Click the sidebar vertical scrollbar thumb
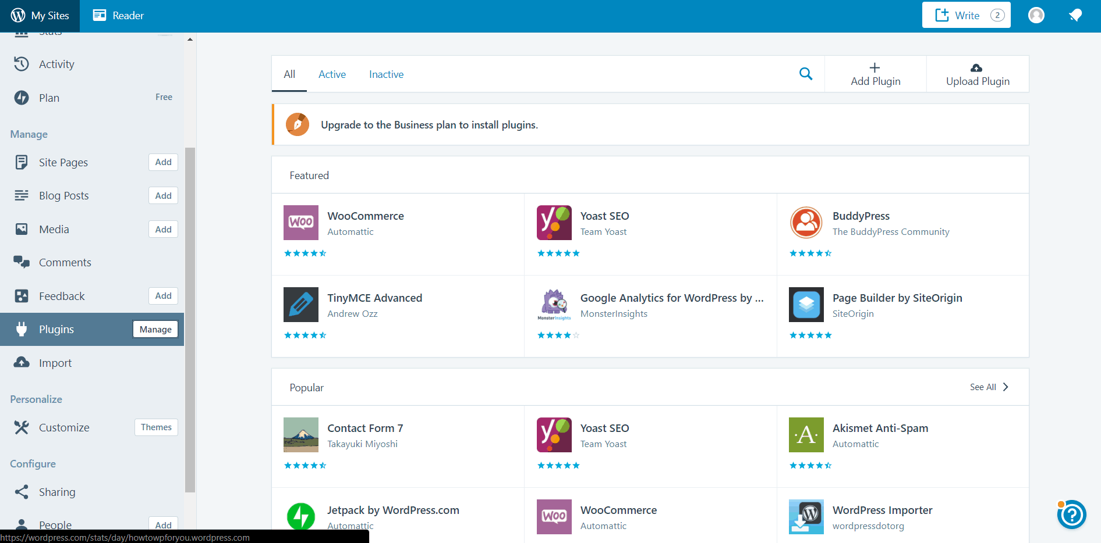This screenshot has height=543, width=1101. point(190,320)
